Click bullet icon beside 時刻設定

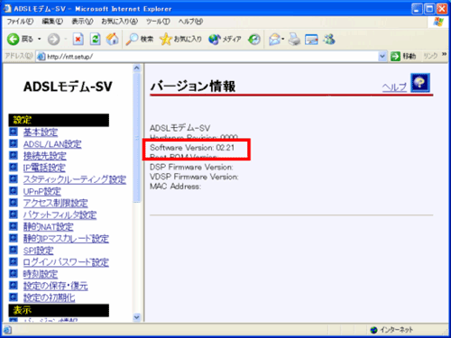click(x=14, y=273)
